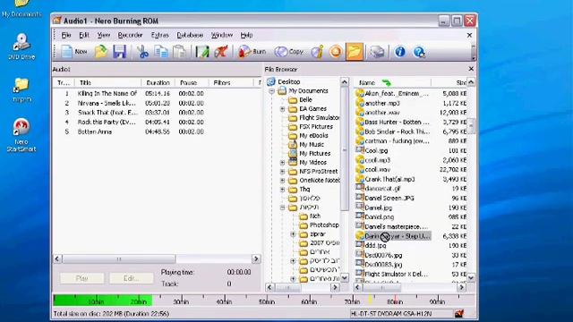Viewport: 573px width, 322px height.
Task: Select Desktop in the folder tree
Action: pos(288,81)
